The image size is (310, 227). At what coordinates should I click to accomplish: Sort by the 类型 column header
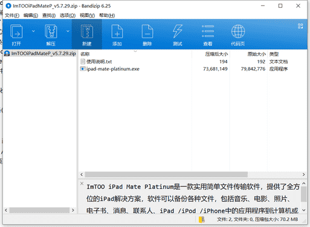point(274,54)
